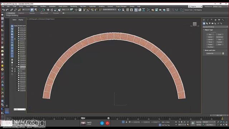Screen dimensions: 229x129
Task: Open the Create panel plus tab
Action: pyautogui.click(x=204, y=20)
